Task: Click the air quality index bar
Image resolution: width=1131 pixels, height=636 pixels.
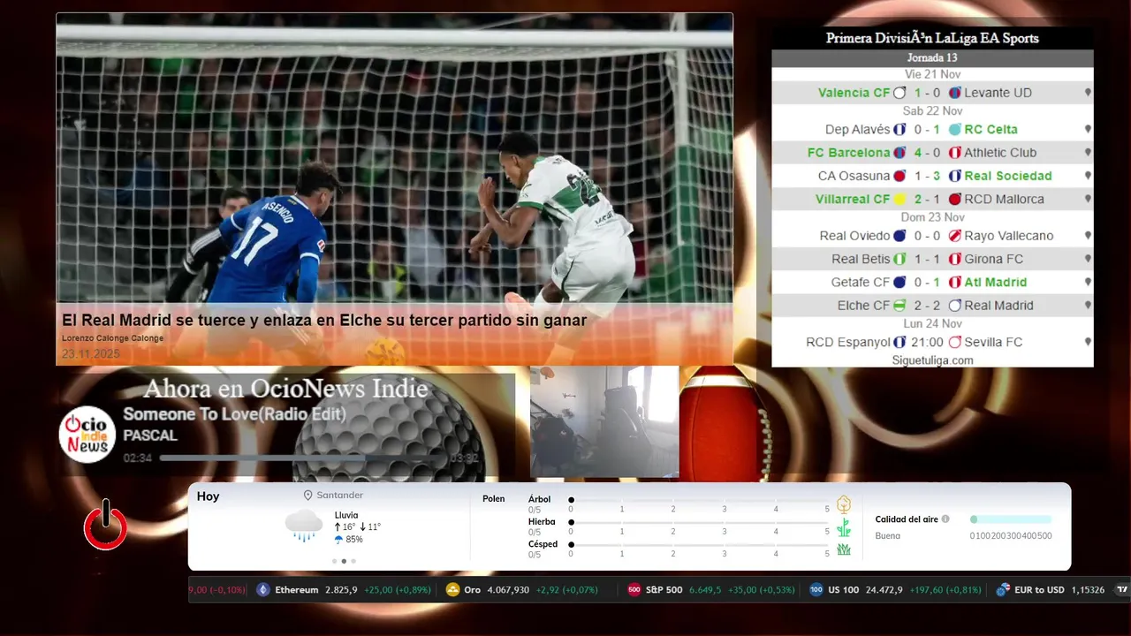Action: pyautogui.click(x=1011, y=519)
